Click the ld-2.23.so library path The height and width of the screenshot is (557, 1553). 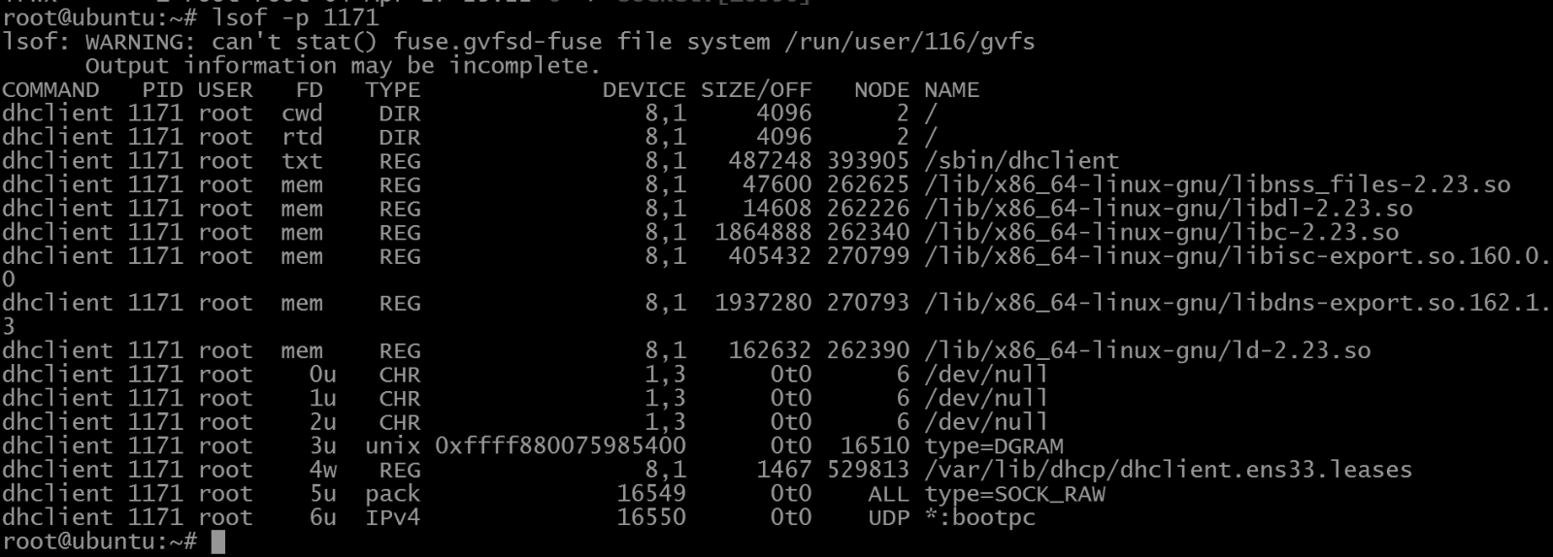(1147, 350)
